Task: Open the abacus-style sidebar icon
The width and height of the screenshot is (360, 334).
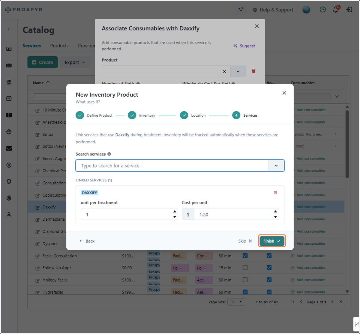Action: 9,65
